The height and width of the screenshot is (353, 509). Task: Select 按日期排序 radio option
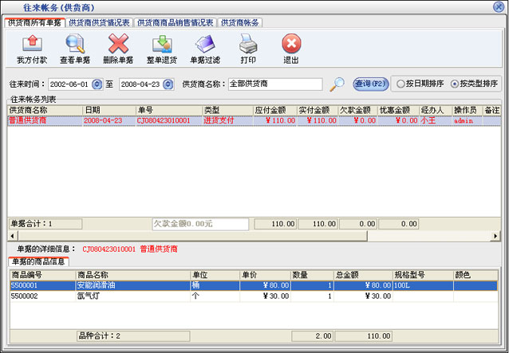click(x=401, y=84)
